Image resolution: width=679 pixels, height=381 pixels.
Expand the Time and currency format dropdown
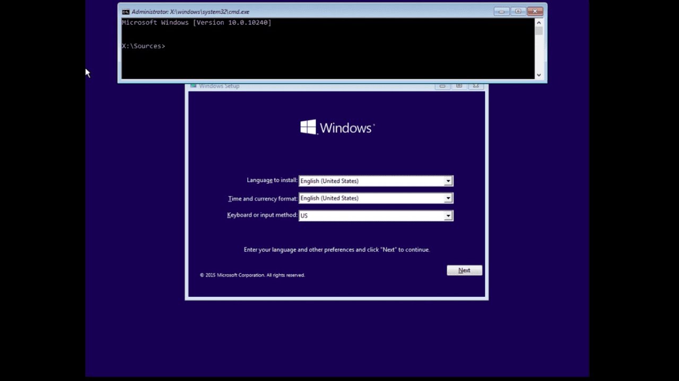coord(448,198)
